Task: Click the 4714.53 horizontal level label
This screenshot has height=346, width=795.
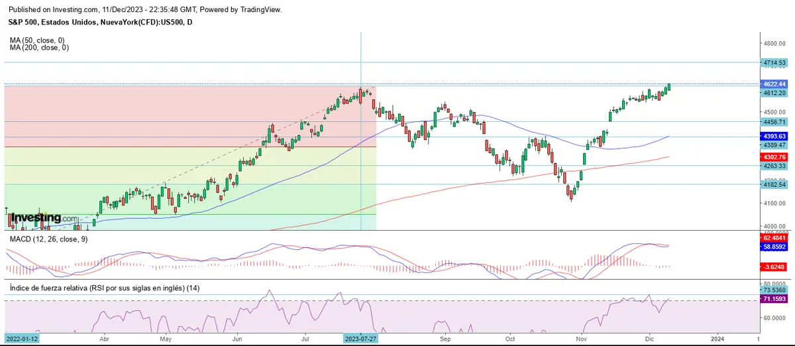Action: click(774, 63)
